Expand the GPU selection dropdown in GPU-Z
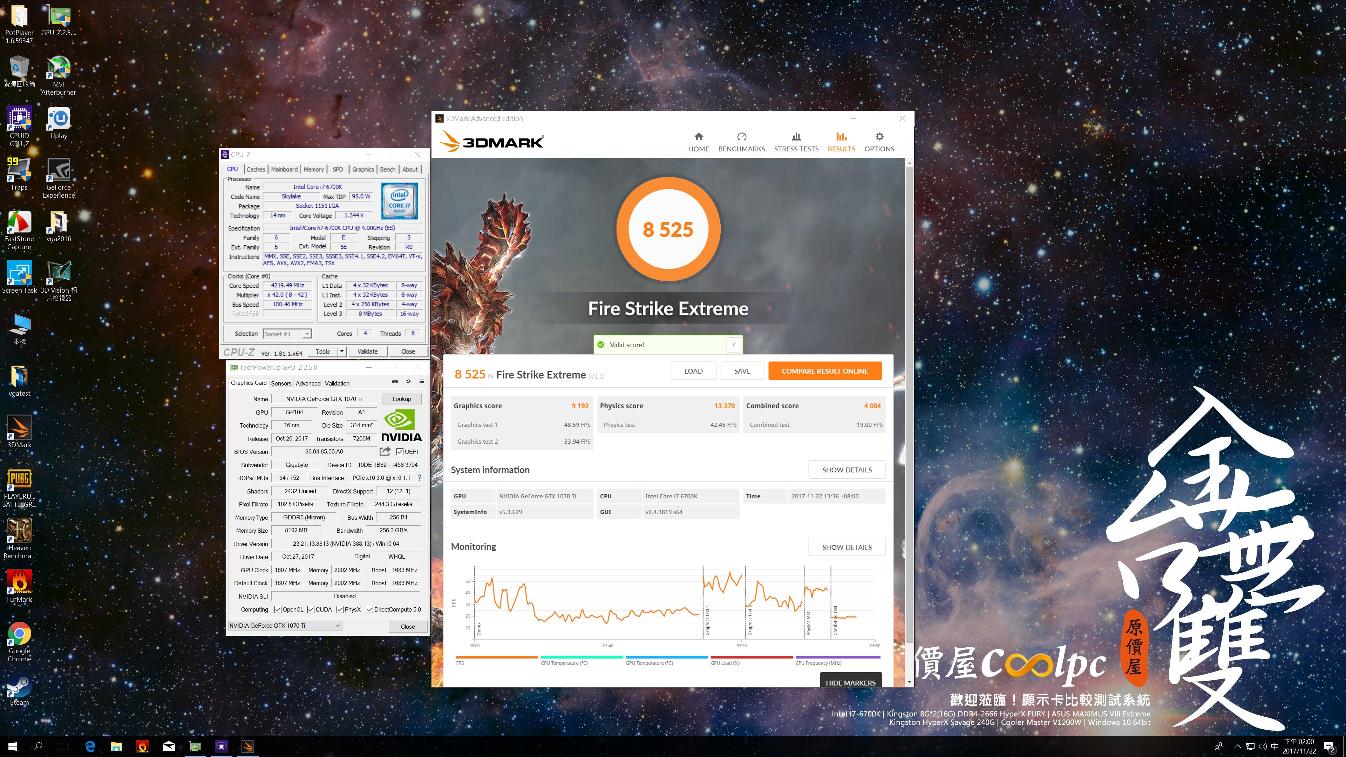Viewport: 1346px width, 757px height. (285, 625)
